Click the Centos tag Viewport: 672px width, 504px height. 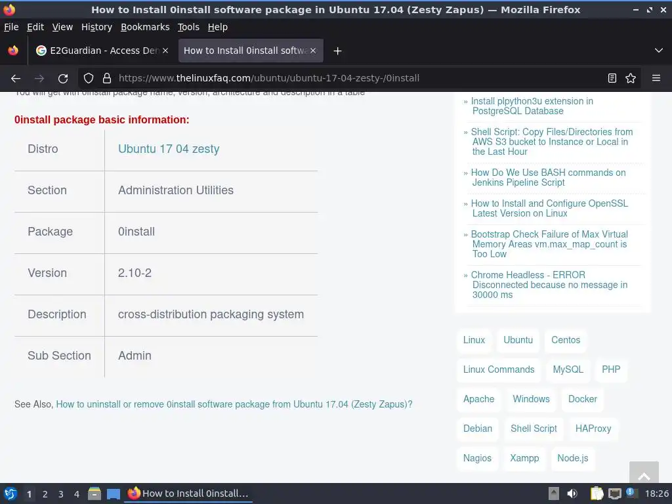pos(566,340)
